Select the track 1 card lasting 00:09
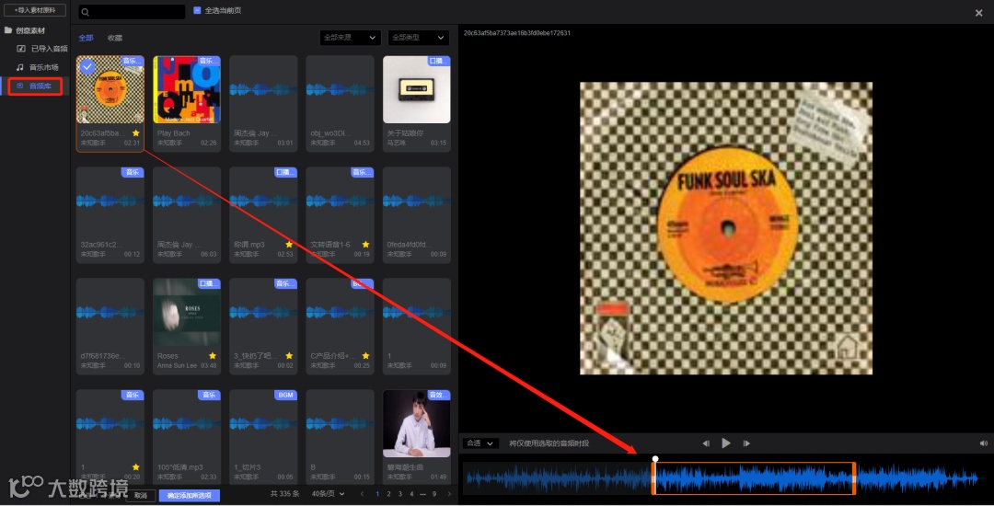This screenshot has width=994, height=506. click(x=417, y=327)
